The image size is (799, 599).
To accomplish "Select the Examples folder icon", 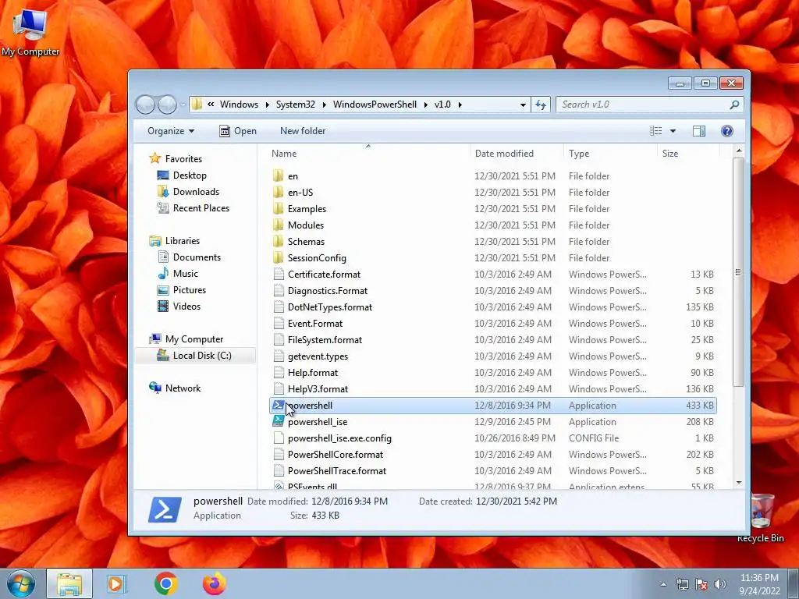I will [x=279, y=208].
